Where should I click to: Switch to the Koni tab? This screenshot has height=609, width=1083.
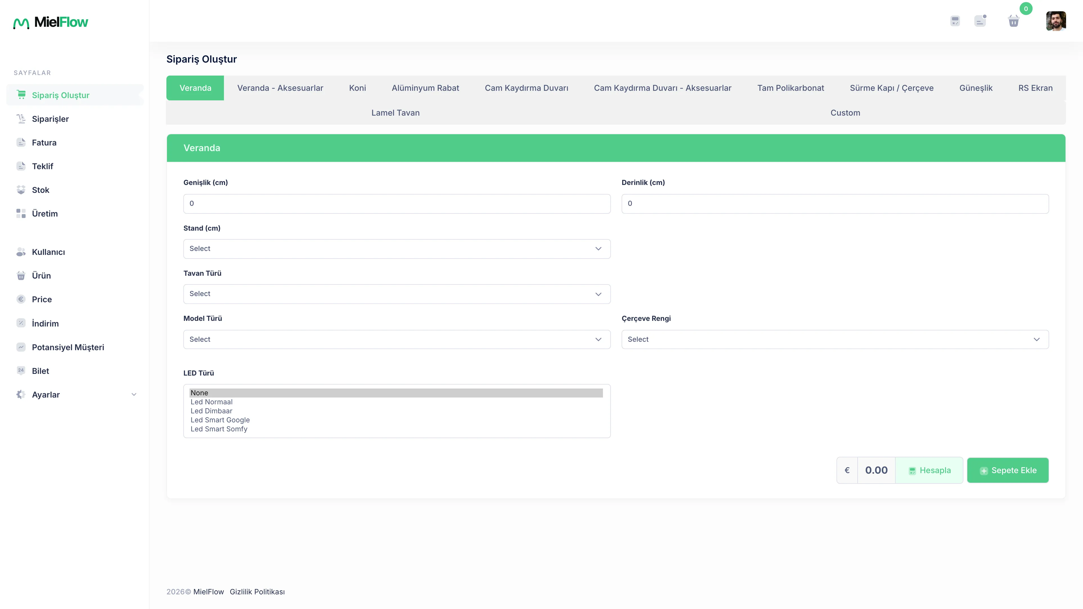tap(357, 88)
